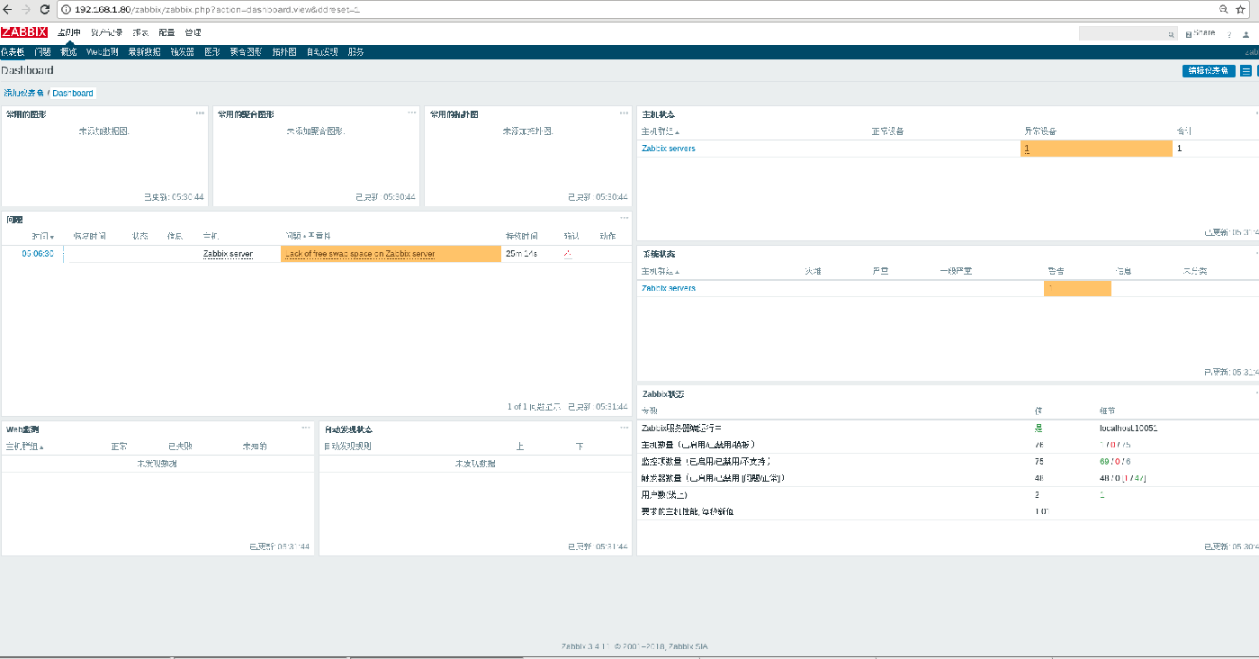Click the 编辑仪表盘 button
The height and width of the screenshot is (659, 1259).
[1209, 70]
